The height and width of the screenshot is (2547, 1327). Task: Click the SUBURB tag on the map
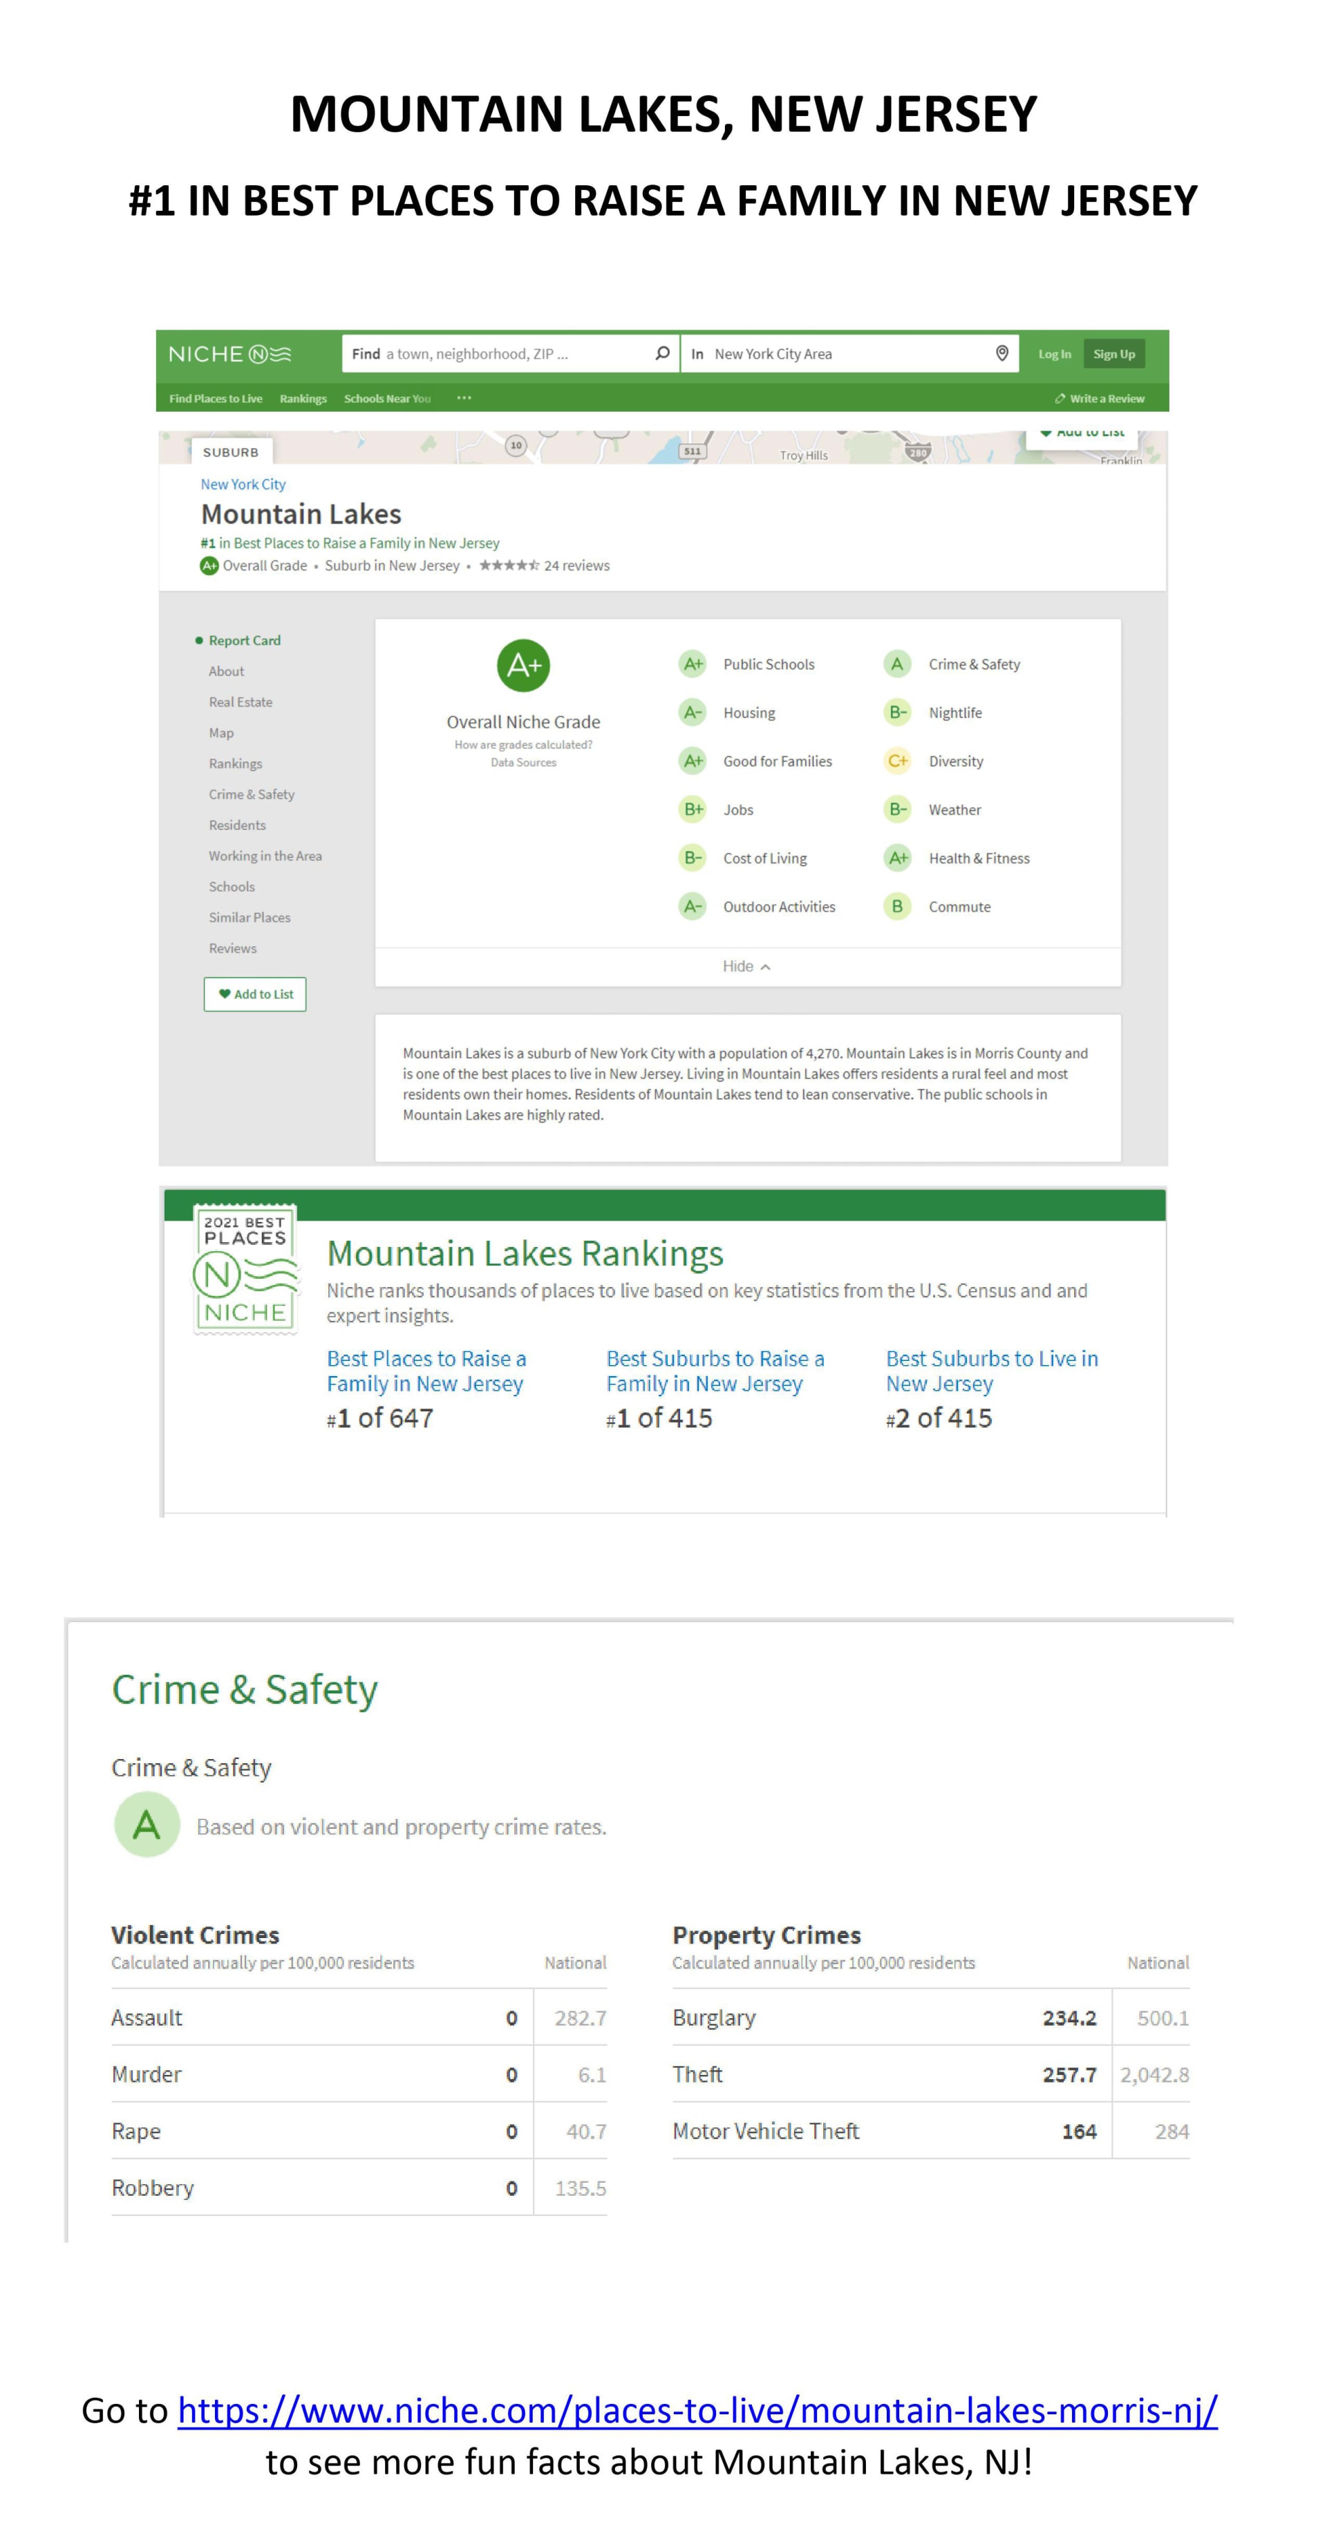coord(230,452)
